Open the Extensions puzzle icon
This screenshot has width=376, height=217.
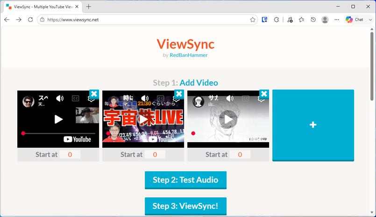pos(277,20)
